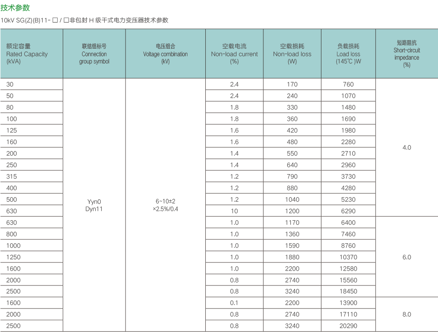Screen dimensions: 438x332
Task: Click non-load current 1.8 in 100 kVA row
Action: [x=234, y=119]
